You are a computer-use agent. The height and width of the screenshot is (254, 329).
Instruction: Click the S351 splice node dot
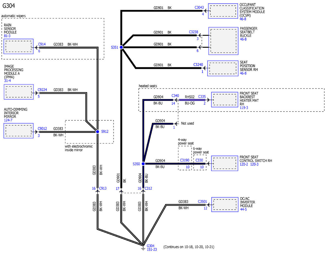121,47
